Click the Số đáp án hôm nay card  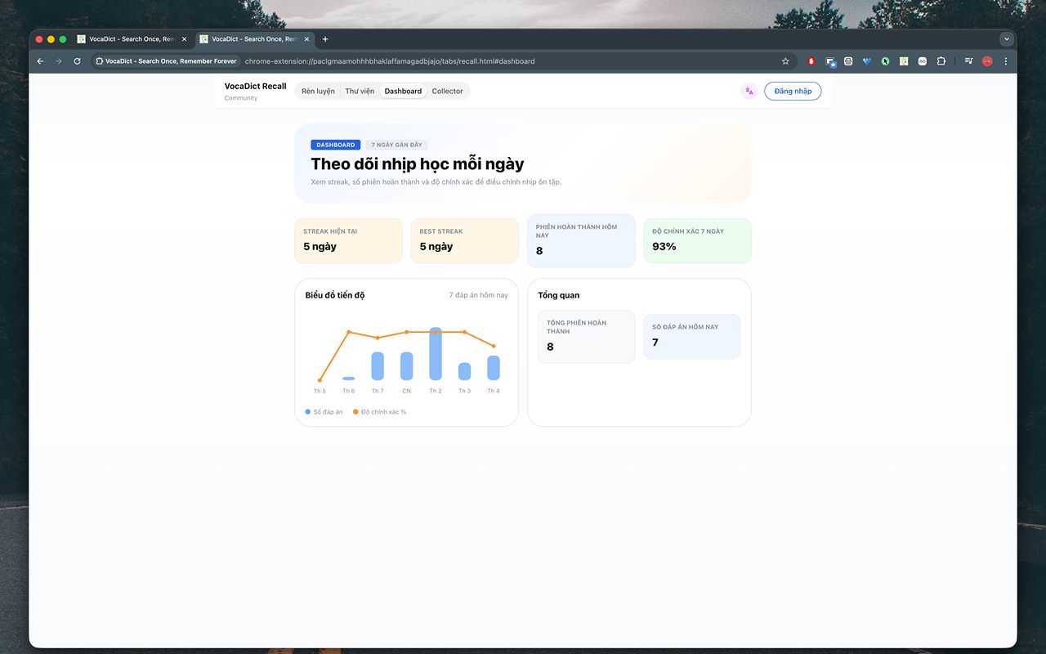click(692, 336)
